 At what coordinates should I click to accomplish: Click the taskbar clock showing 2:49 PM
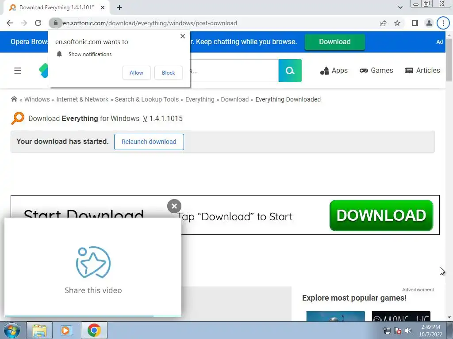(430, 331)
